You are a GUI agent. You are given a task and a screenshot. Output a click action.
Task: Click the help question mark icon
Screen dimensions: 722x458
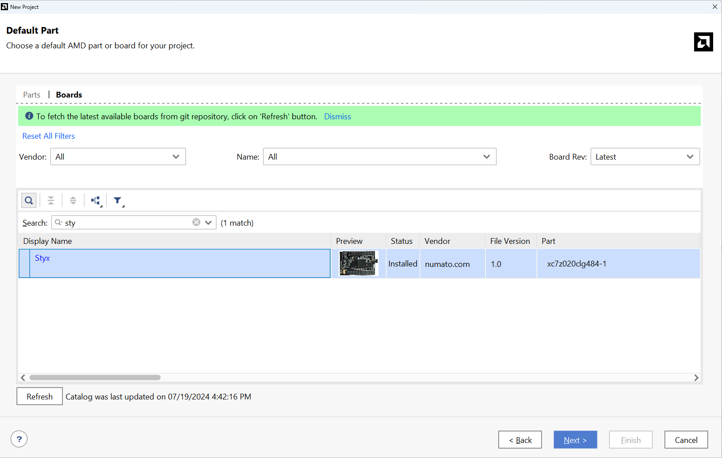click(19, 439)
